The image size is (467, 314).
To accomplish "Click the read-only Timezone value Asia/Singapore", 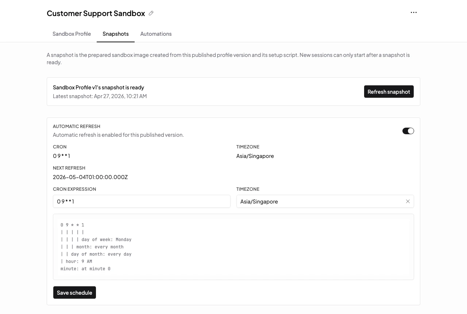I will [x=255, y=156].
